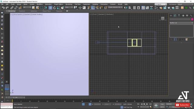The height and width of the screenshot is (109, 194).
Task: Open the camera viewport Default Shading label menu
Action: [x=37, y=15]
